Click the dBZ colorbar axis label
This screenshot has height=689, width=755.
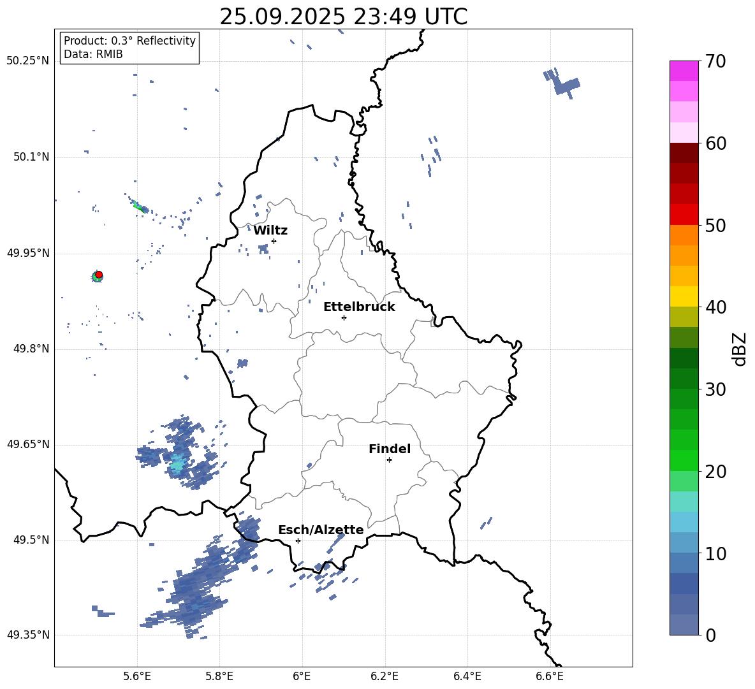point(740,349)
